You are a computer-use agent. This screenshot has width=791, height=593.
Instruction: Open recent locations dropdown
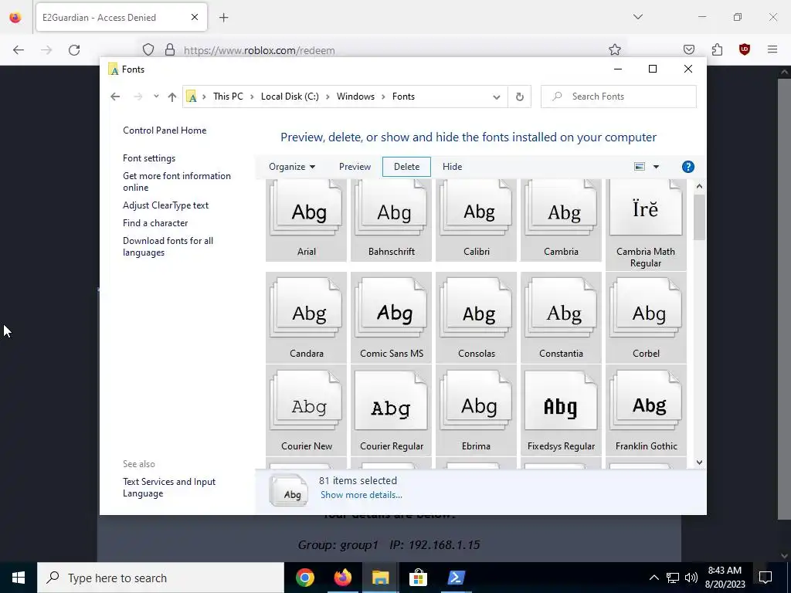156,97
